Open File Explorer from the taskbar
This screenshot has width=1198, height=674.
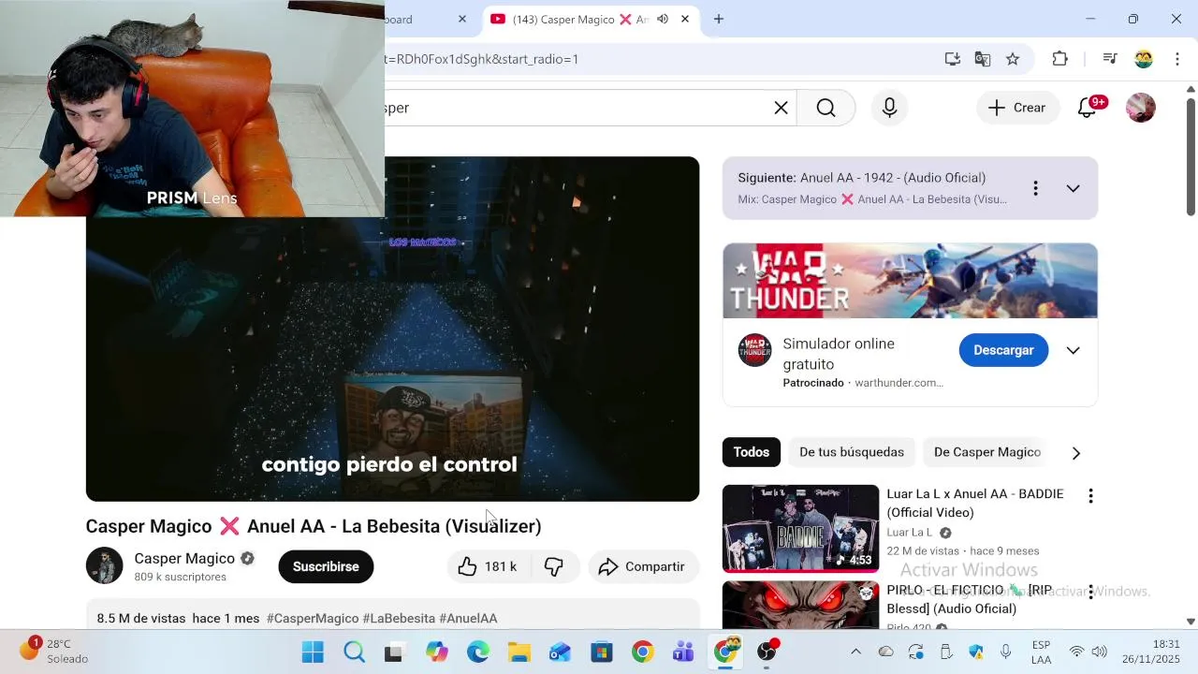pos(519,652)
